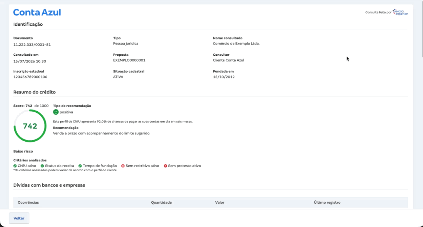
Task: Click the Conta Azul logo
Action: (x=37, y=12)
